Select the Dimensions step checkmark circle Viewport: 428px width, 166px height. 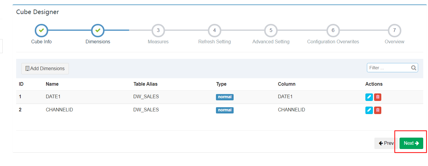(98, 30)
